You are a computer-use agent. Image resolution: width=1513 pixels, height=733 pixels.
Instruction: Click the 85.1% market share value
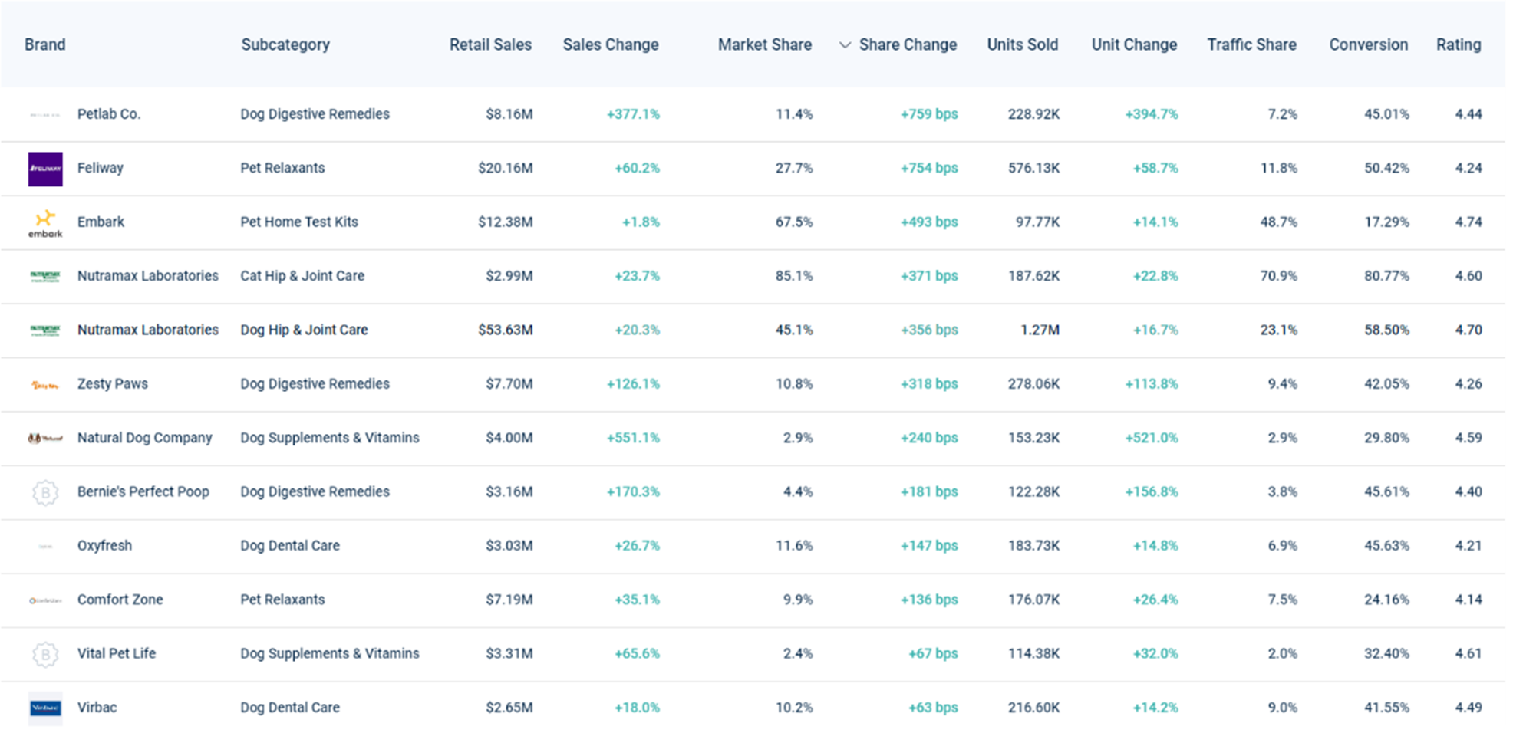(x=794, y=276)
